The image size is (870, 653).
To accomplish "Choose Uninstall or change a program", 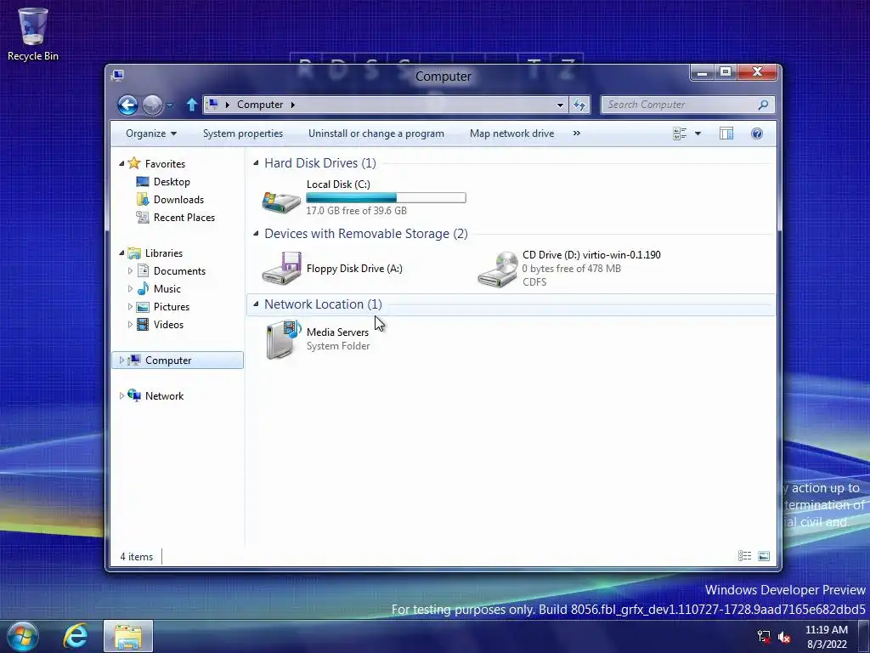I will tap(376, 133).
